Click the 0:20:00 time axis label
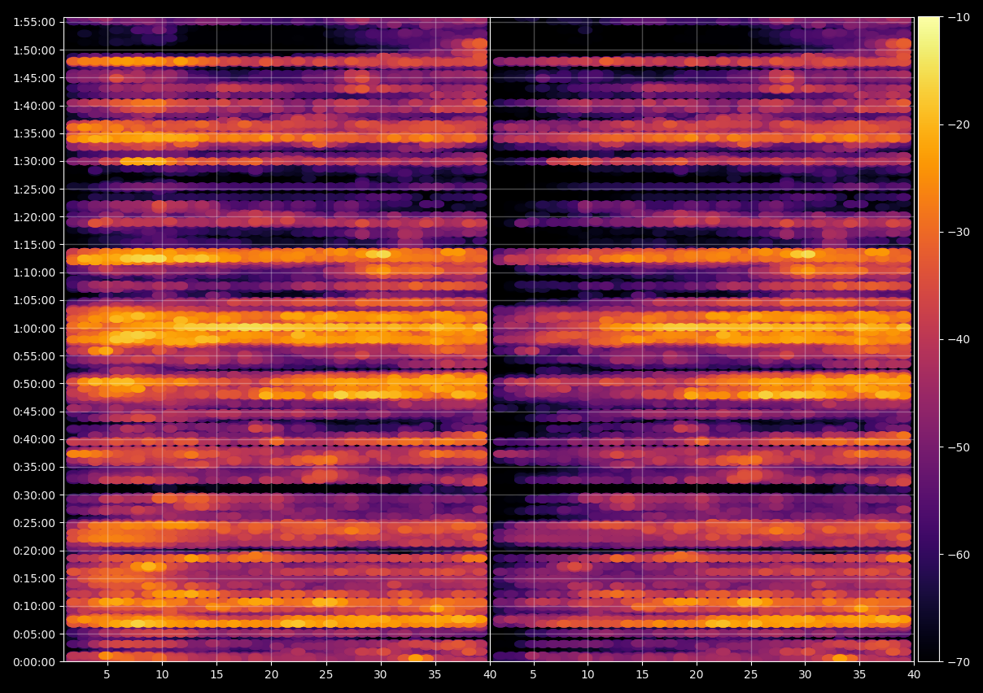This screenshot has width=983, height=693. coord(36,551)
